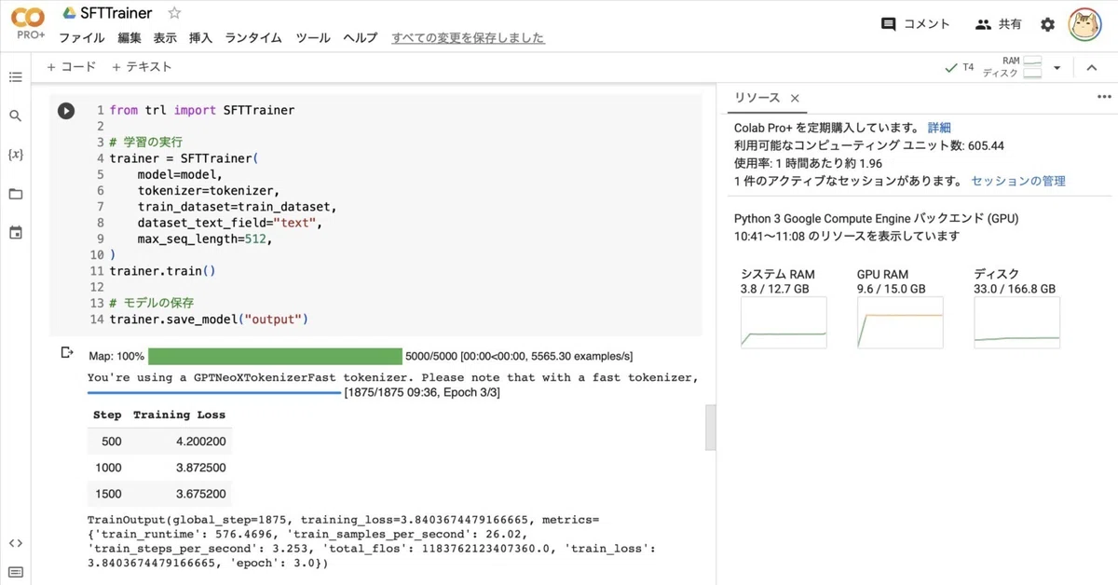Click the Map 100% green progress bar
1118x585 pixels.
[x=275, y=356]
